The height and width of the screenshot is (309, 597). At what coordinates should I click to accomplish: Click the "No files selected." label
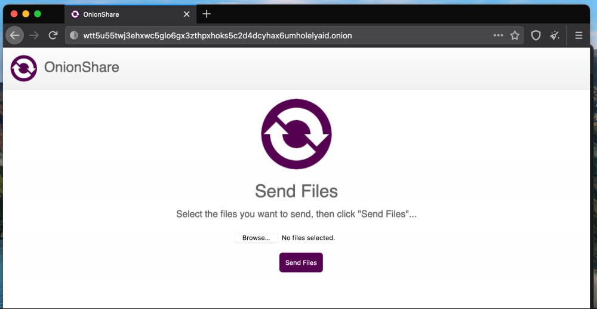[x=309, y=238]
